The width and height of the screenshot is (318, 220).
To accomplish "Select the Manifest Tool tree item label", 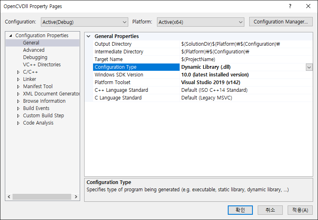I will (x=38, y=87).
